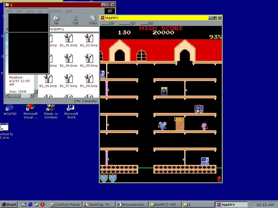The height and width of the screenshot is (208, 278).
Task: Click the red balloon round indicator
Action: click(x=219, y=179)
